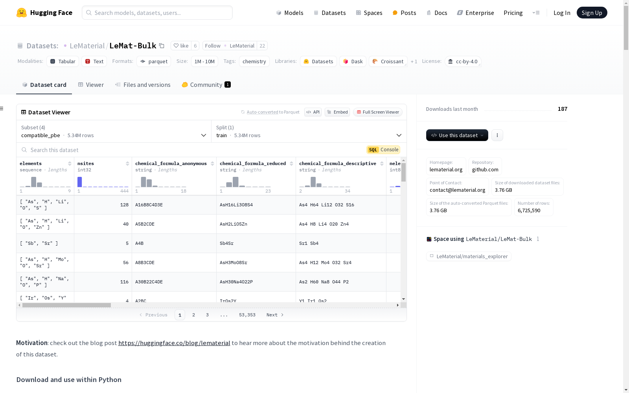
Task: Copy dataset name with the copy icon
Action: tap(162, 46)
